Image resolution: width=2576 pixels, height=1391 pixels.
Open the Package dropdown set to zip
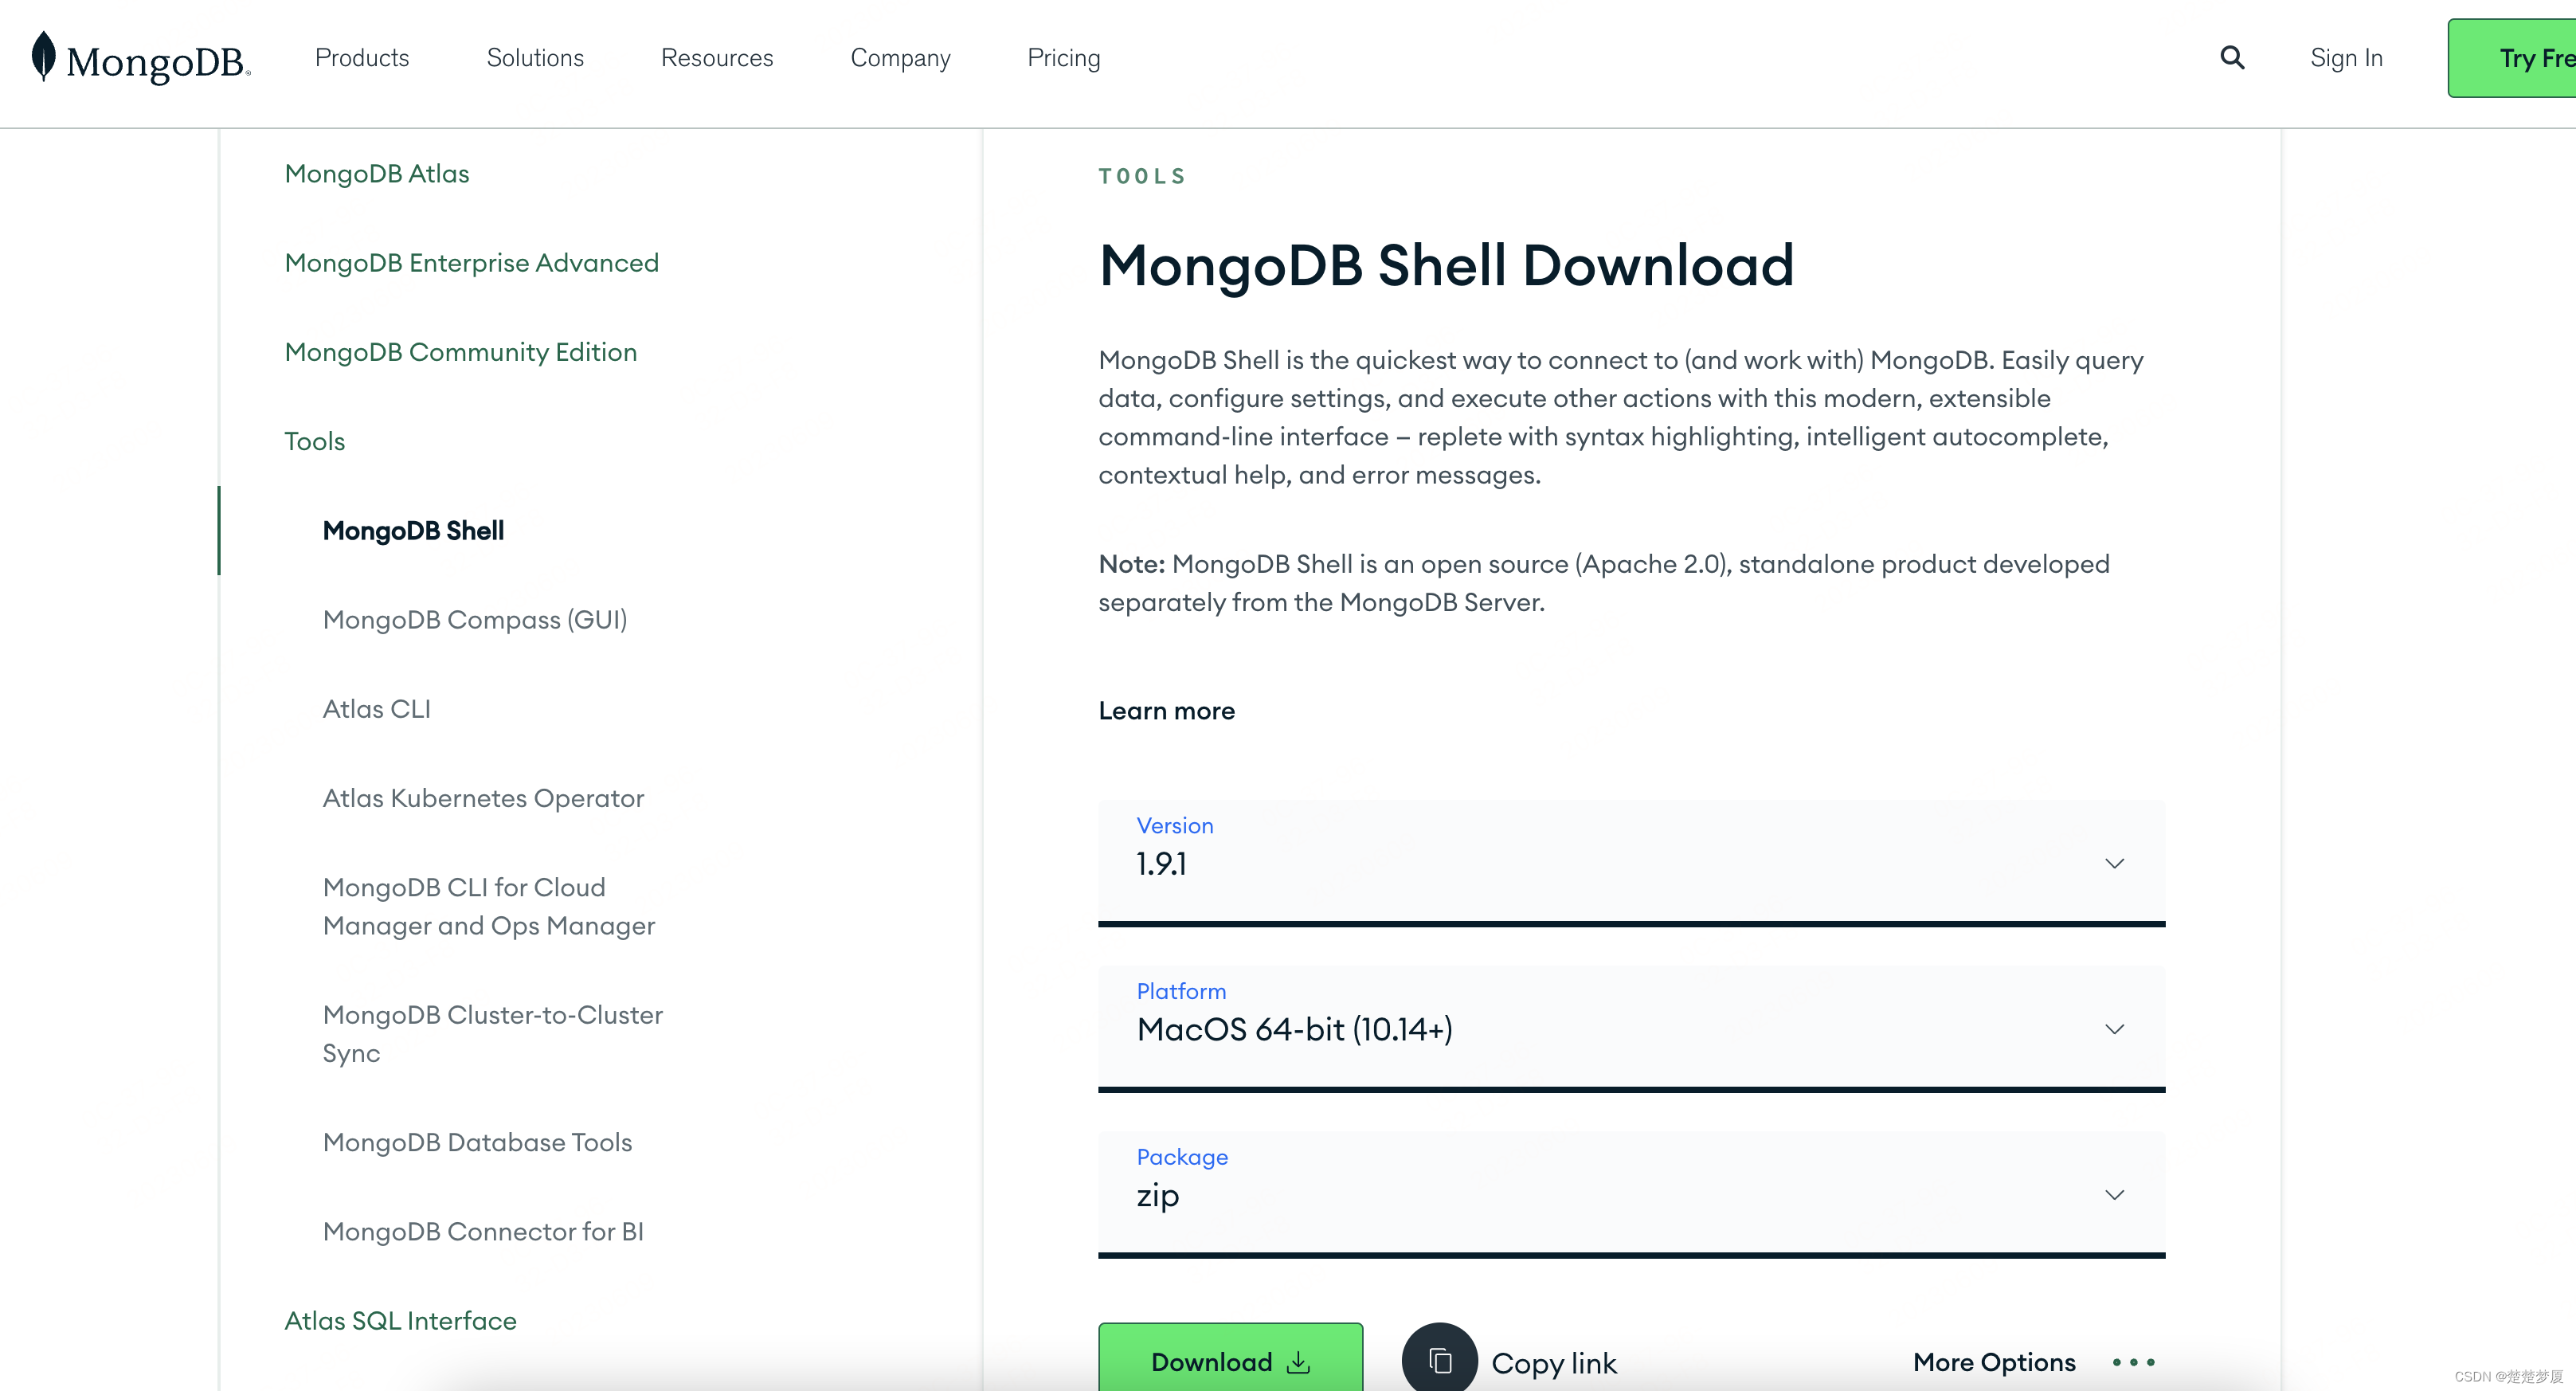1631,1194
